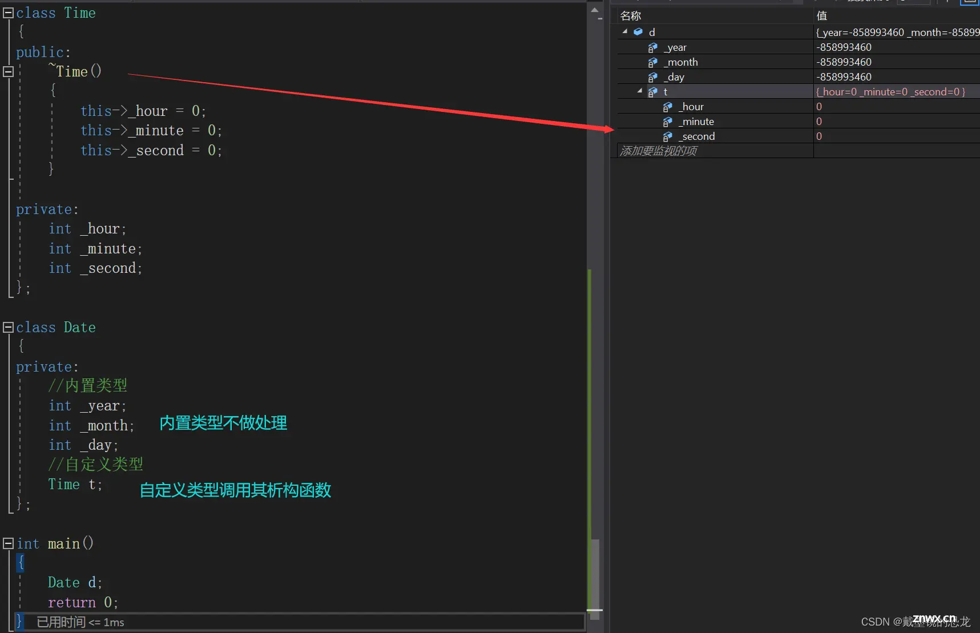Collapse watch member t tree node
This screenshot has width=980, height=633.
(640, 91)
